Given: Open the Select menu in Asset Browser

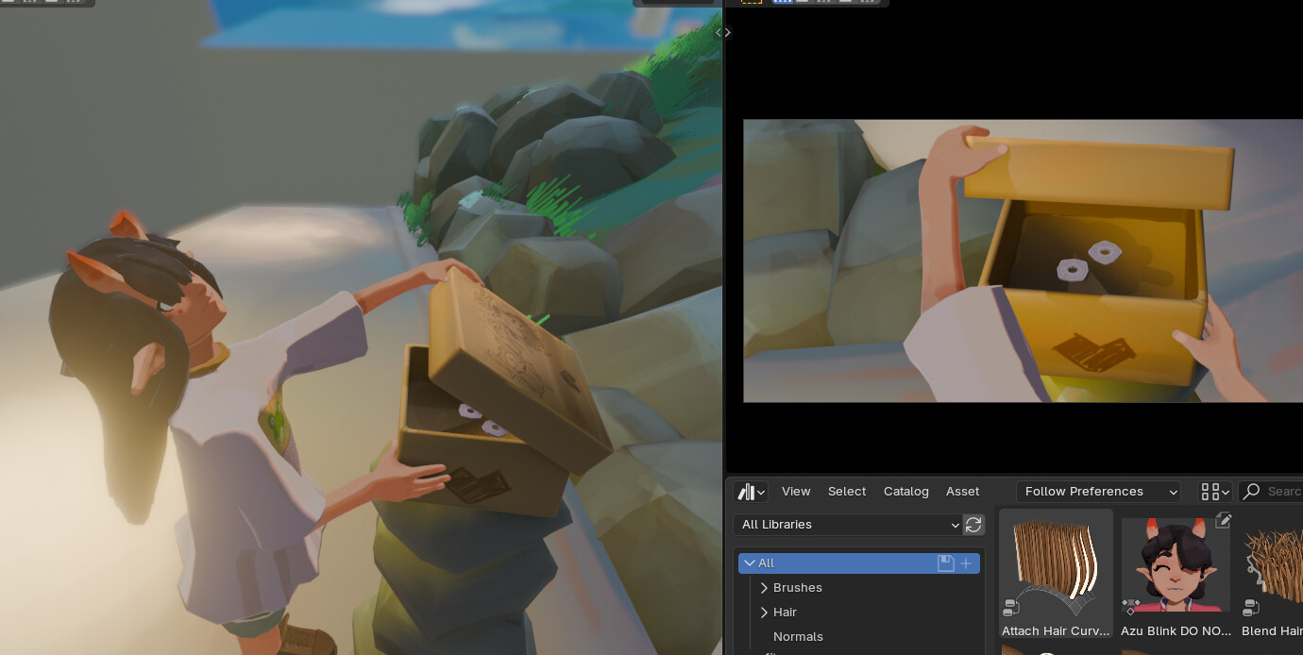Looking at the screenshot, I should click(x=847, y=492).
